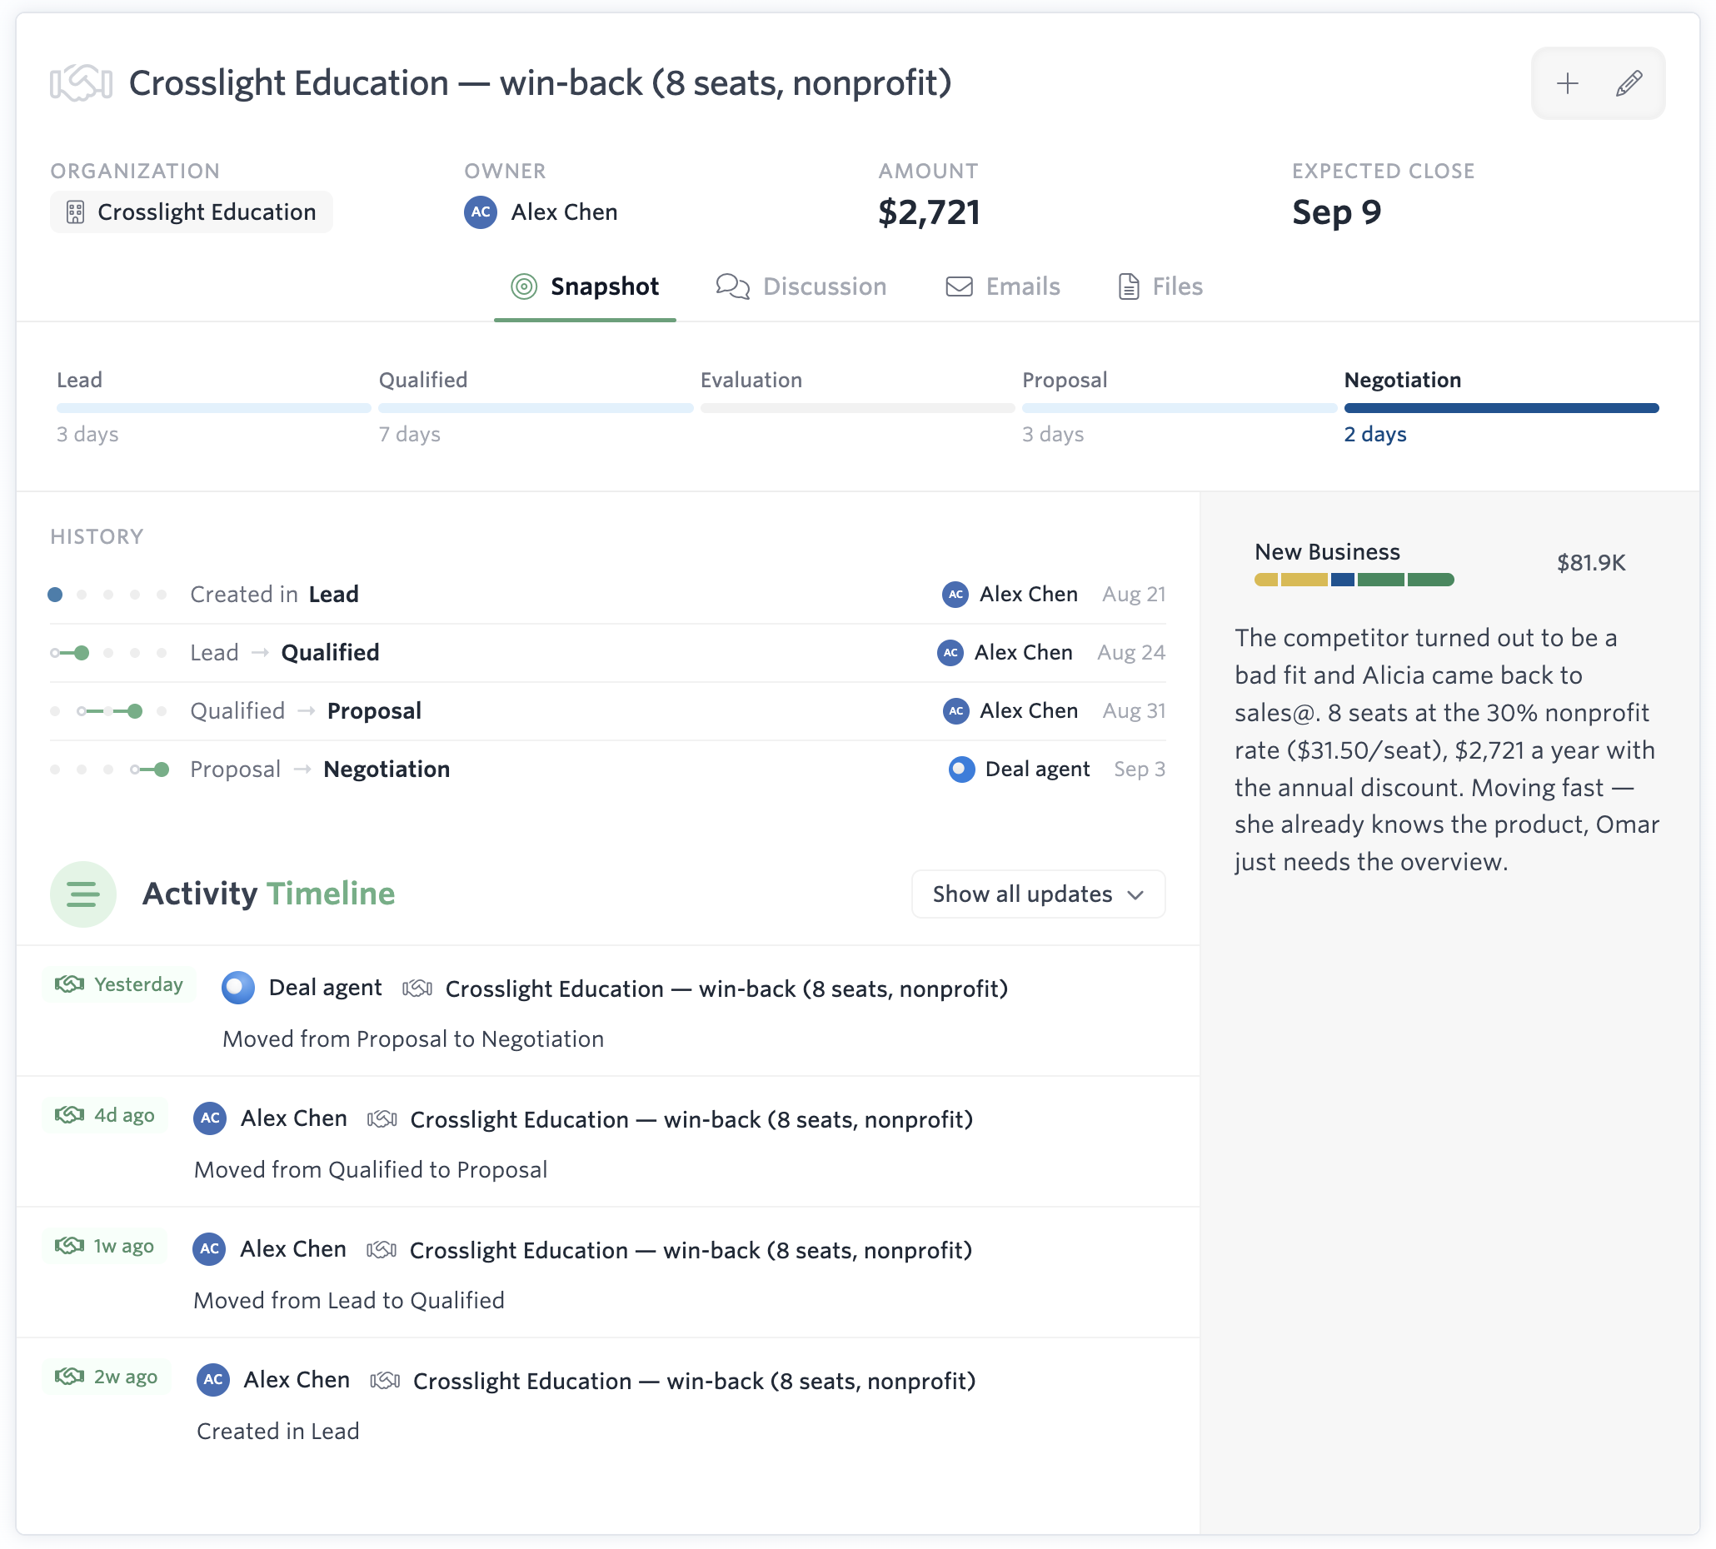Open the Crosslight Education organization chip
The image size is (1716, 1549).
pyautogui.click(x=192, y=212)
